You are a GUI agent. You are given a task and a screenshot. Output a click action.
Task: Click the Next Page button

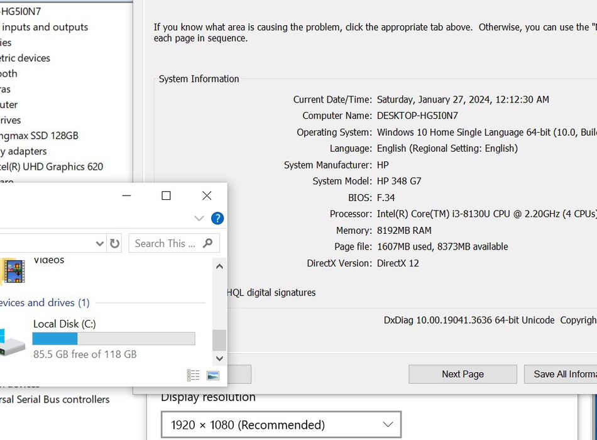tap(463, 374)
